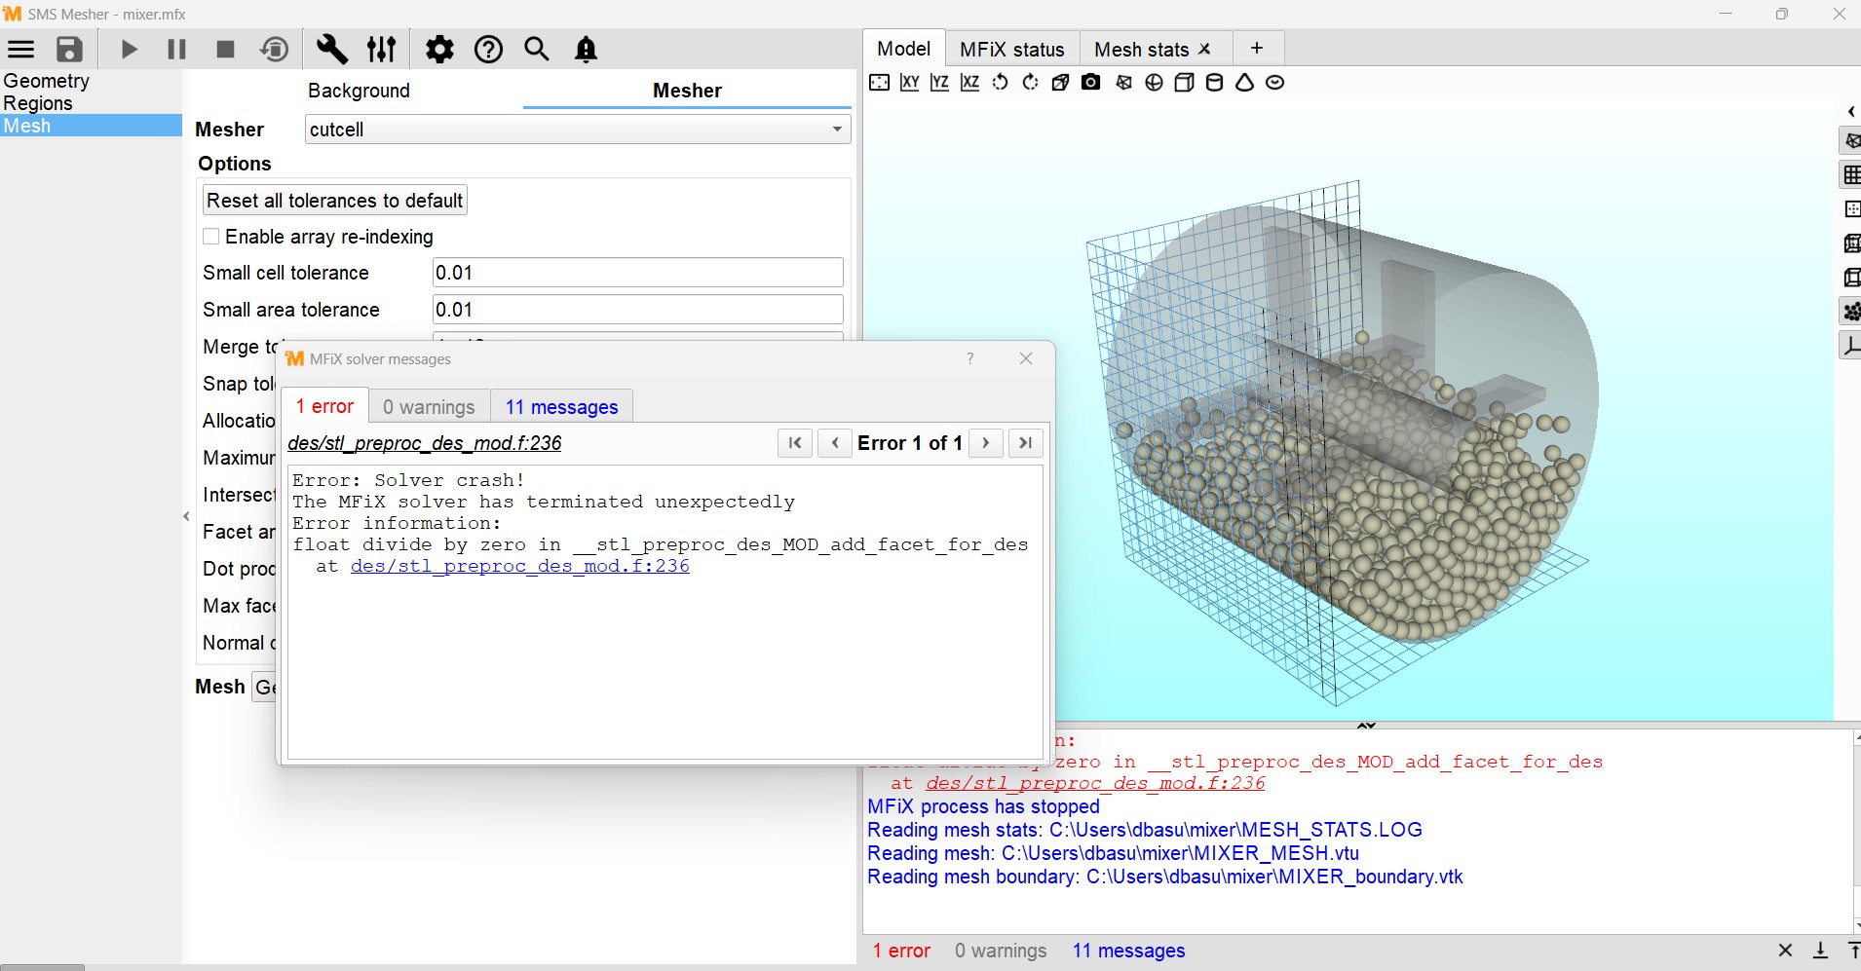Go to first error in dialog
Screen dimensions: 1861x971
tap(795, 443)
